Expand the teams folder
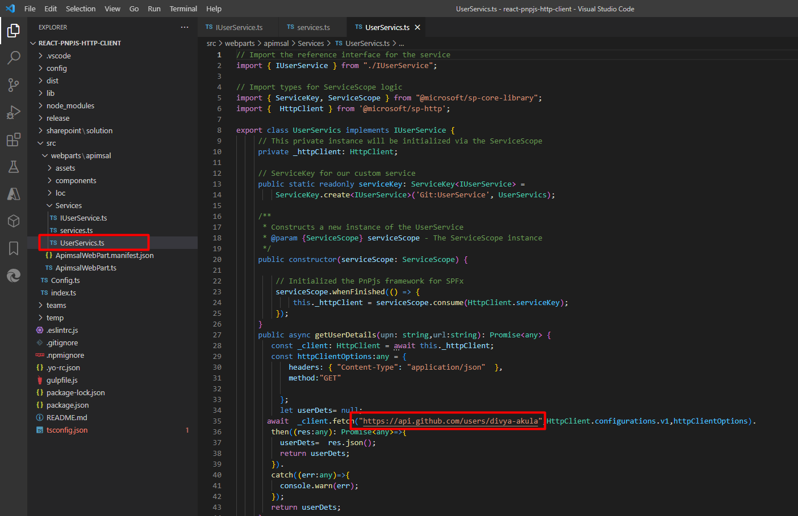Image resolution: width=798 pixels, height=516 pixels. [112, 305]
